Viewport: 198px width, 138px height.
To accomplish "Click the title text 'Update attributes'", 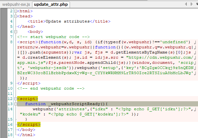I will coord(67,21).
